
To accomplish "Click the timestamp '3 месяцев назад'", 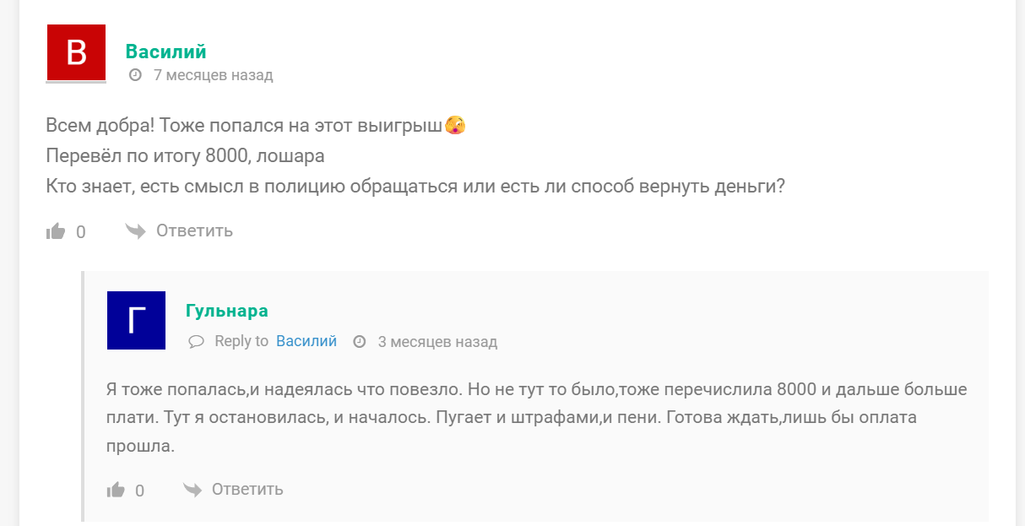I will (x=439, y=341).
